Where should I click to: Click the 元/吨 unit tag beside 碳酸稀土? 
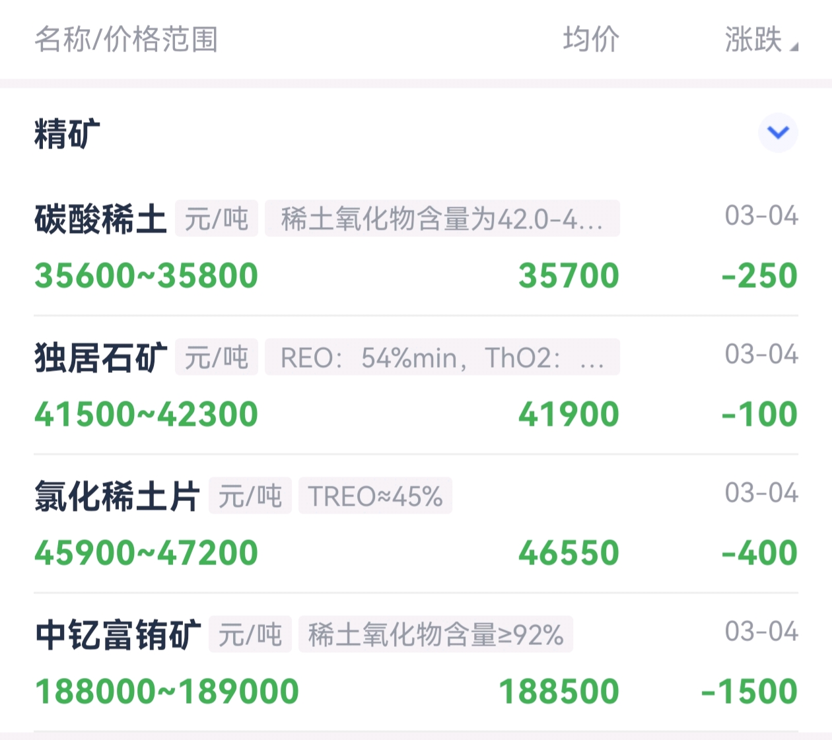coord(216,219)
